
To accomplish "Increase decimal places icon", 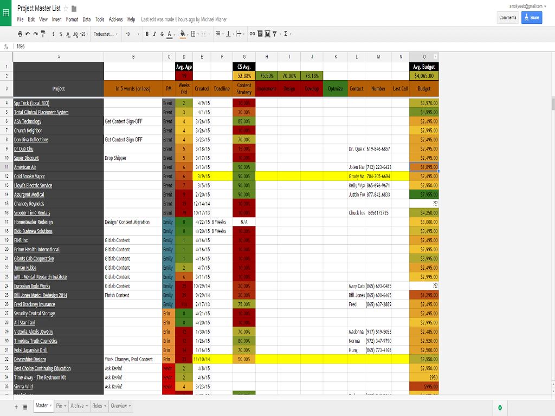I will [75, 34].
